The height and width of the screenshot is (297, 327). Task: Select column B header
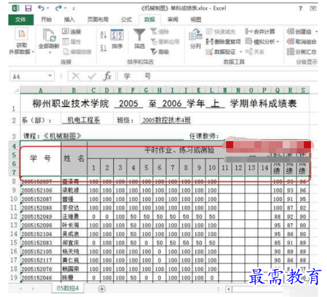(74, 90)
